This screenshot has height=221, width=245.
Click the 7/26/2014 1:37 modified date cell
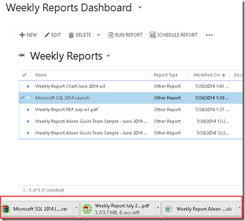click(x=212, y=110)
